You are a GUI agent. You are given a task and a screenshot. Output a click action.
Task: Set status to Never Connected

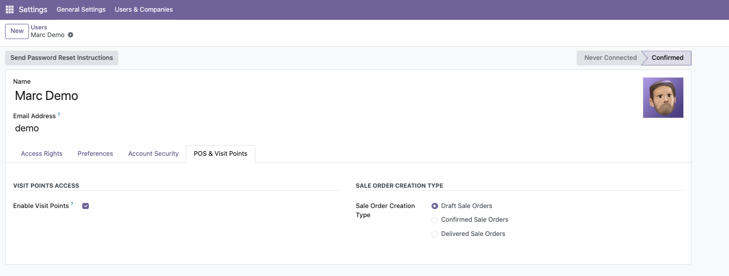(610, 58)
